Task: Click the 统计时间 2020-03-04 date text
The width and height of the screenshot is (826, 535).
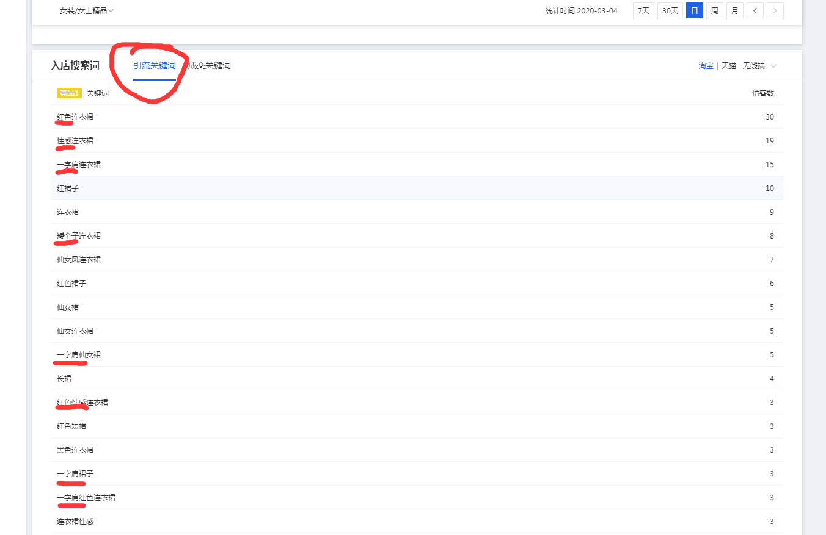Action: point(581,10)
